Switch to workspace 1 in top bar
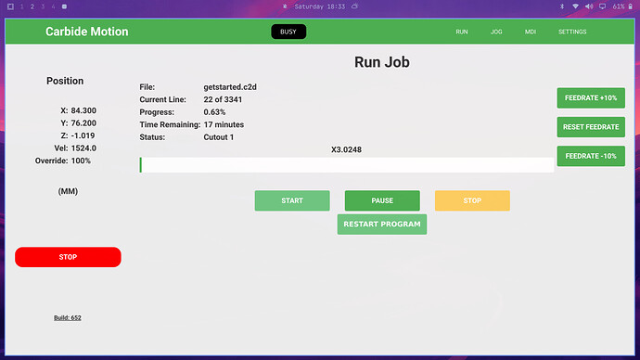The width and height of the screenshot is (640, 360). tap(21, 6)
